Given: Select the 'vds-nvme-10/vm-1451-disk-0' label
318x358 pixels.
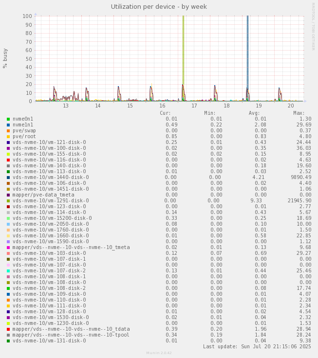Looking at the screenshot, I should pos(51,189).
